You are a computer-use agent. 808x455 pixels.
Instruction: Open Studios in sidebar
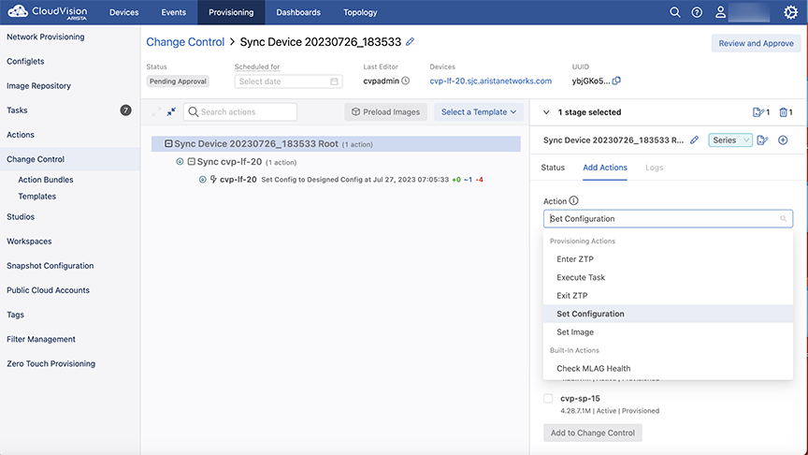(21, 216)
